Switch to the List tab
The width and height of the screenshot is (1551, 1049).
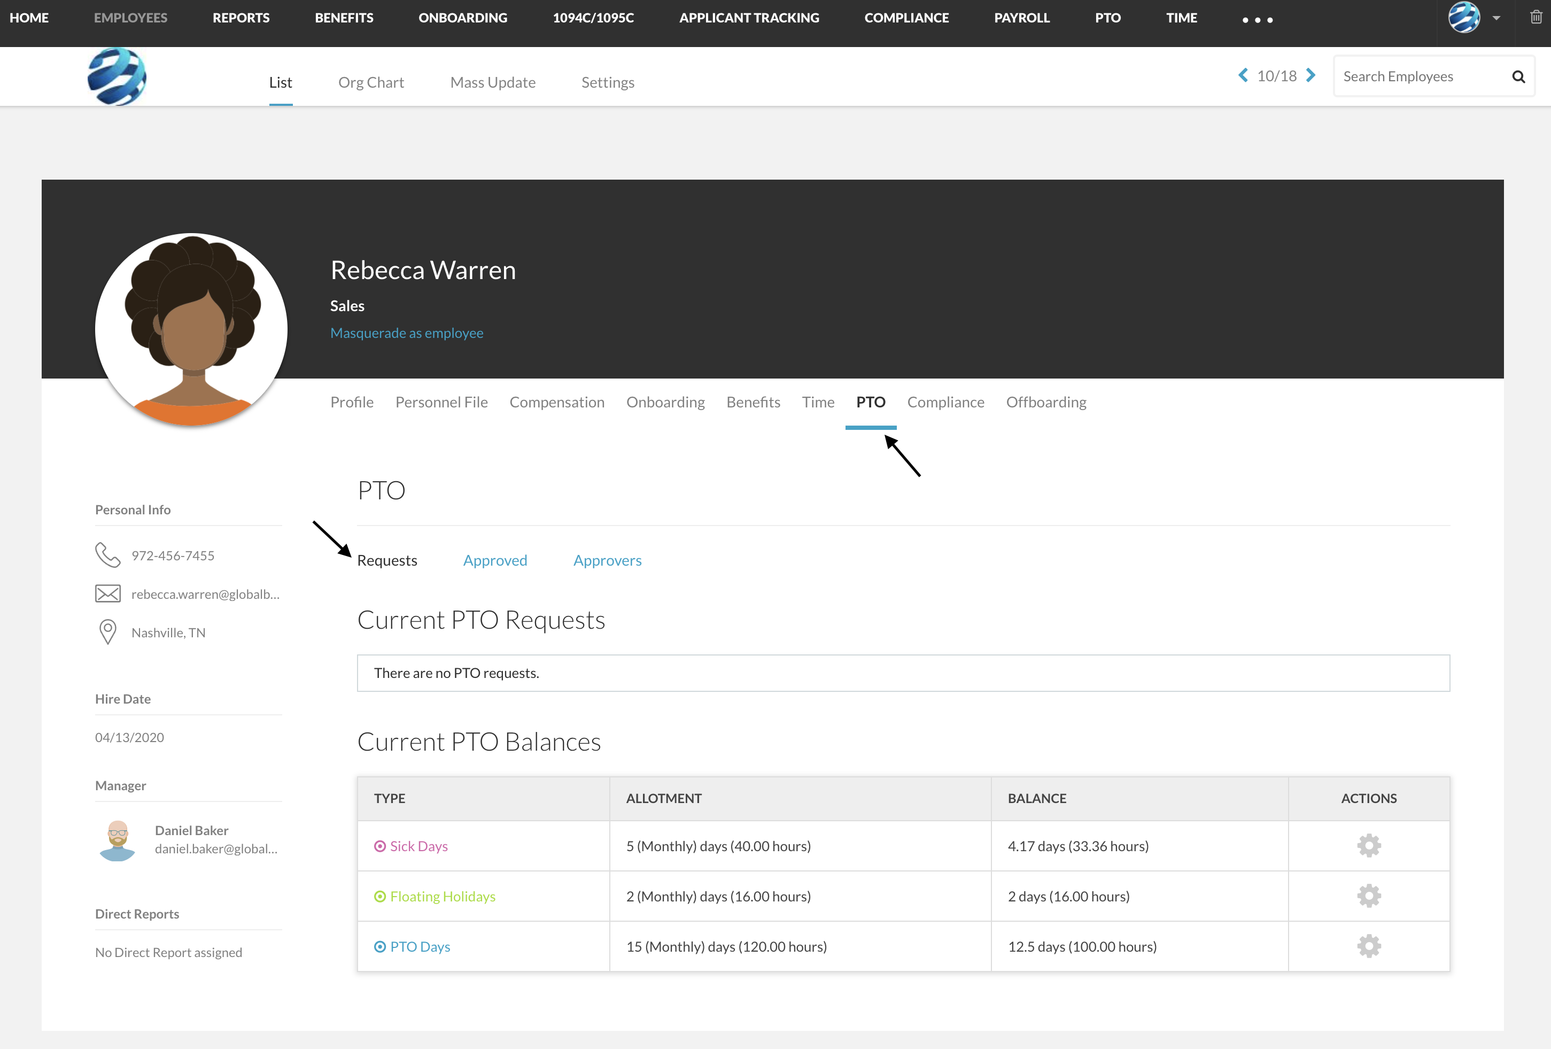[280, 82]
